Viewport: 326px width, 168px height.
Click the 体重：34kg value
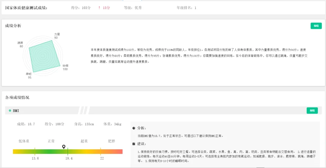pyautogui.click(x=113, y=124)
